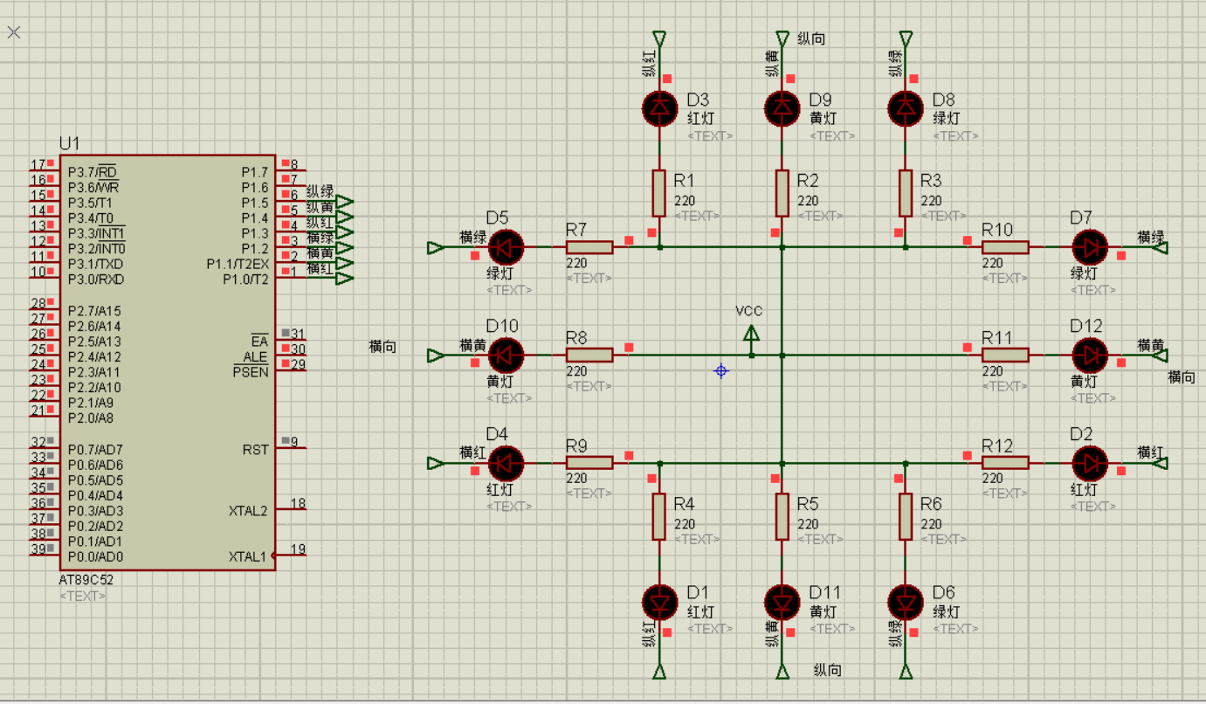Click the 横向 label left of D10

(x=382, y=347)
